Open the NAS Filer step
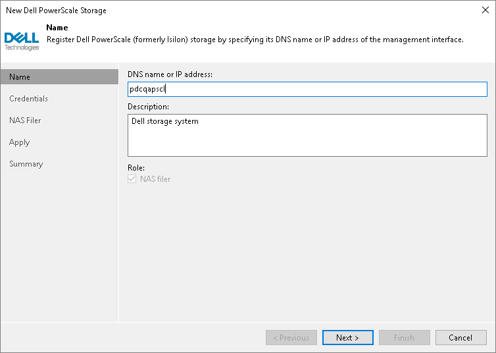 (25, 121)
